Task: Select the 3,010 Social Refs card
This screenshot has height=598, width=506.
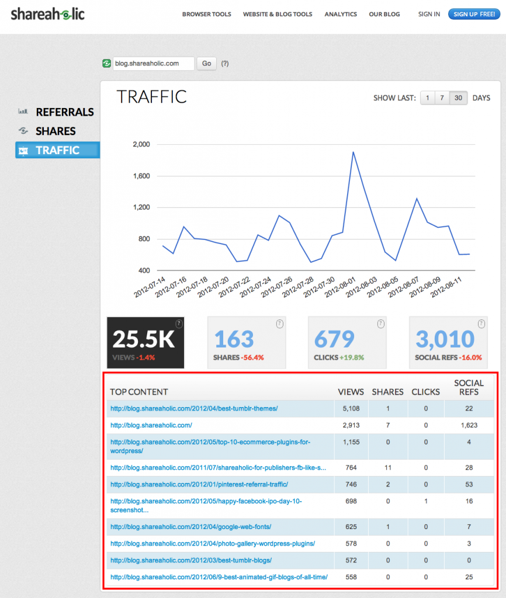Action: coord(448,342)
